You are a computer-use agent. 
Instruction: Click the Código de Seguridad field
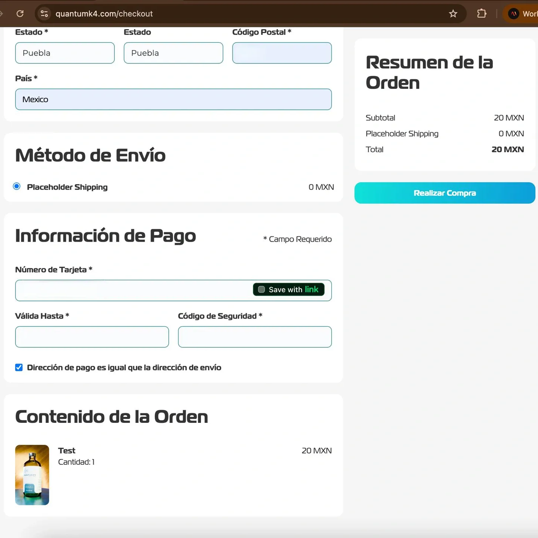coord(254,336)
